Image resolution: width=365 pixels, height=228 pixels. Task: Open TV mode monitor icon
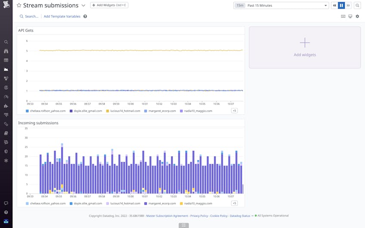(350, 16)
